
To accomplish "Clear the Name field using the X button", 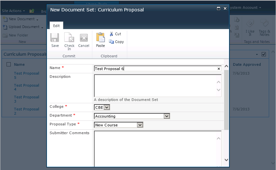I will click(219, 69).
